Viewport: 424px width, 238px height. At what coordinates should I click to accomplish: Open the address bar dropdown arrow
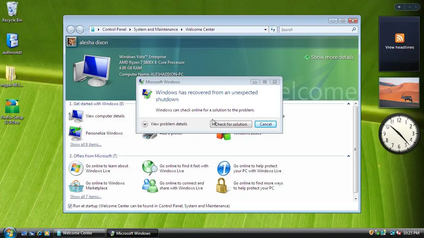click(x=265, y=29)
